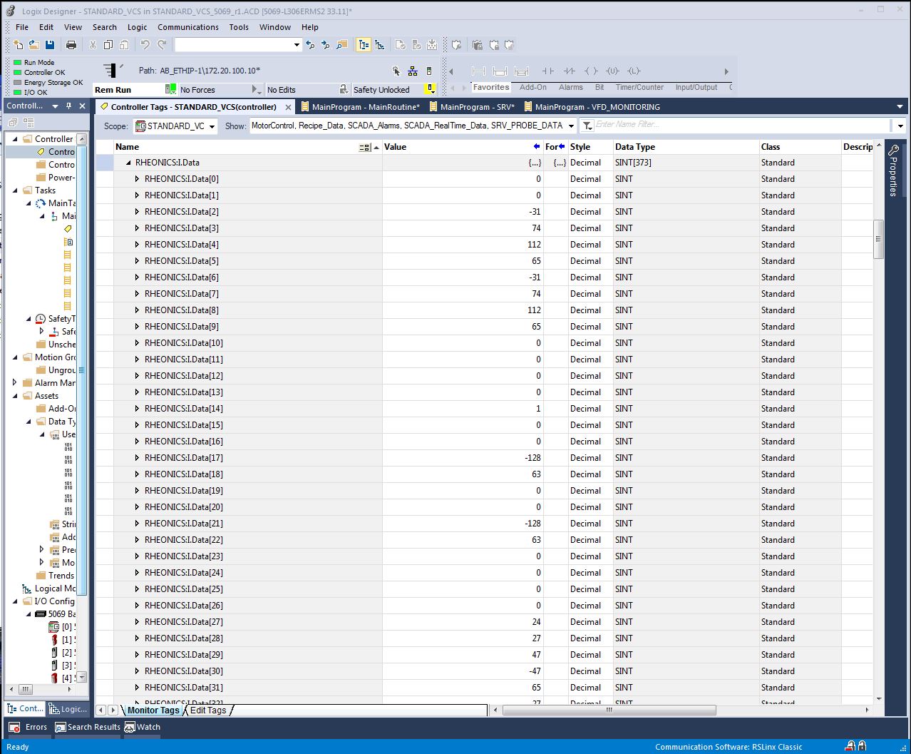Open the Who Active network icon
The height and width of the screenshot is (754, 911).
pyautogui.click(x=413, y=71)
